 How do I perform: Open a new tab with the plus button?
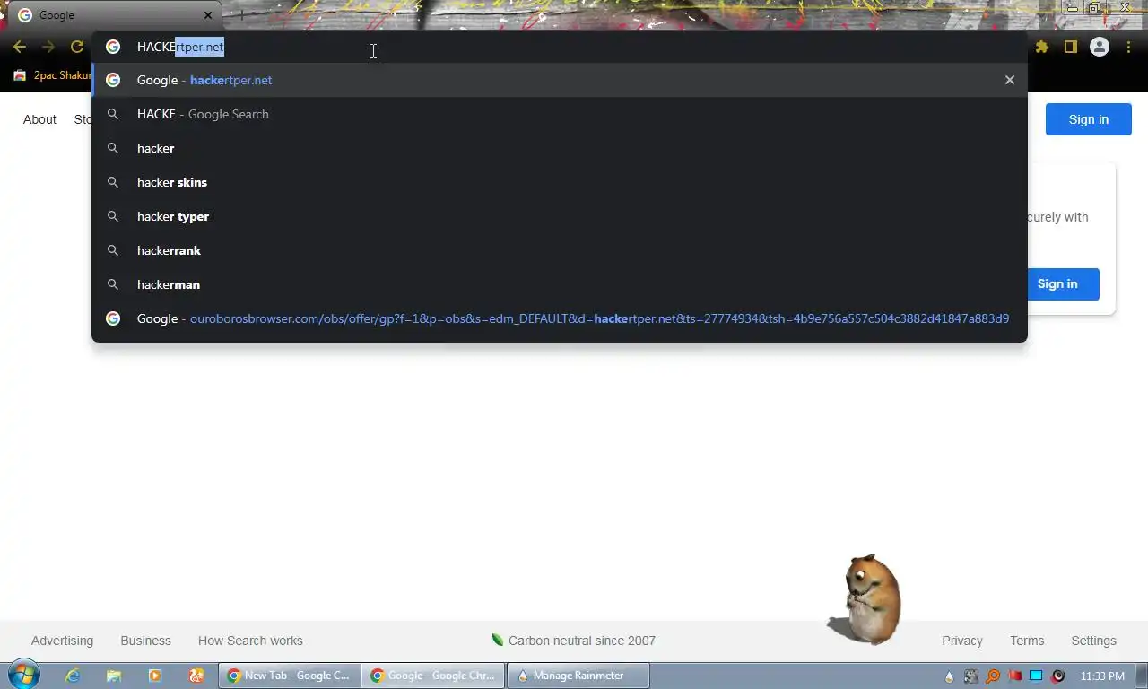pos(240,15)
